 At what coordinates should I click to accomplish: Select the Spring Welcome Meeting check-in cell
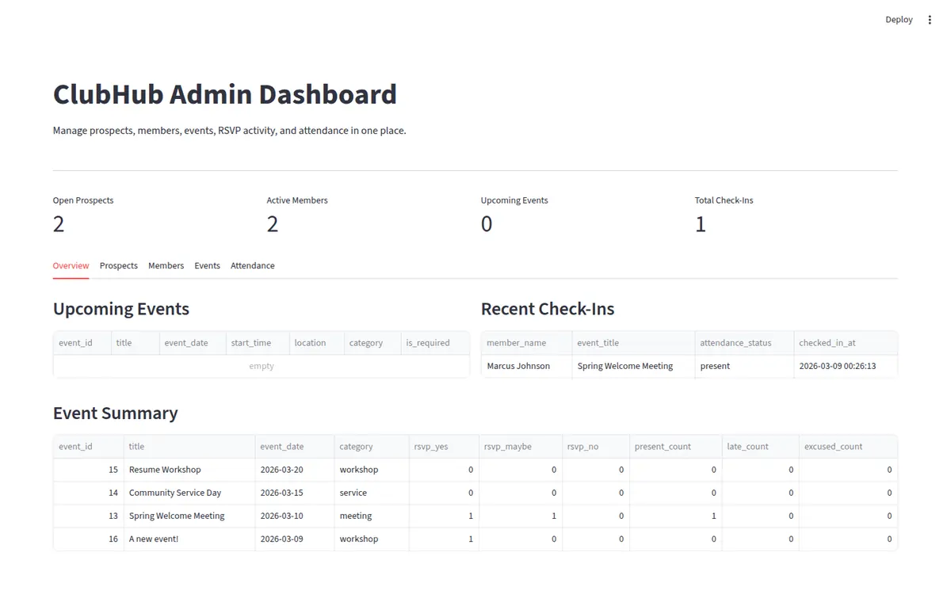[633, 366]
